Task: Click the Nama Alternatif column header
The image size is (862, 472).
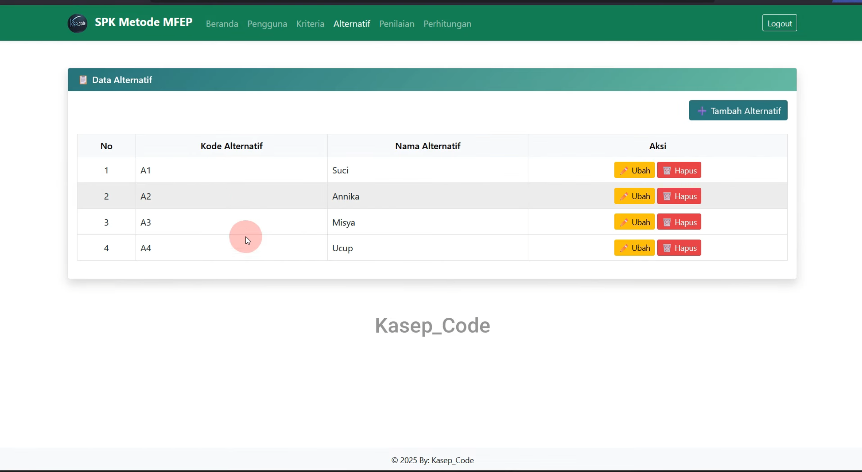Action: point(428,146)
